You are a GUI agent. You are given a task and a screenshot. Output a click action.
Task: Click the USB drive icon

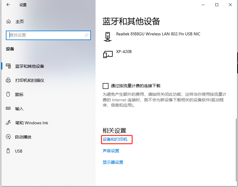pyautogui.click(x=8, y=151)
